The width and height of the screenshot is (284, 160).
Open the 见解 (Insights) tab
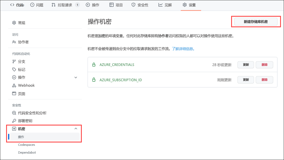[165, 5]
